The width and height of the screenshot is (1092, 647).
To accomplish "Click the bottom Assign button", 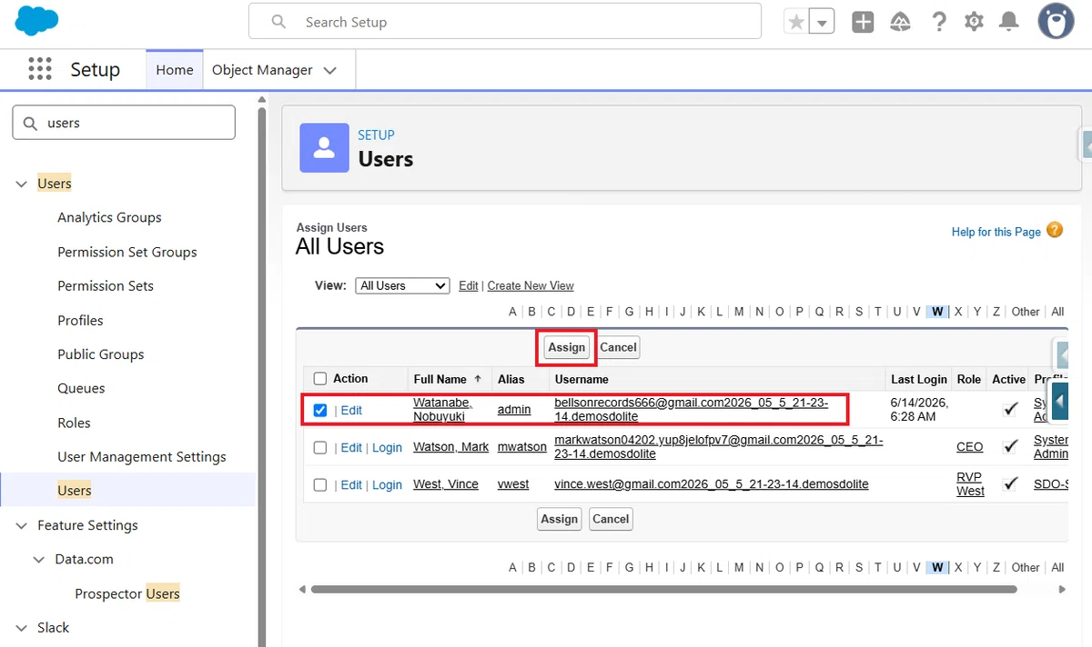I will [559, 519].
